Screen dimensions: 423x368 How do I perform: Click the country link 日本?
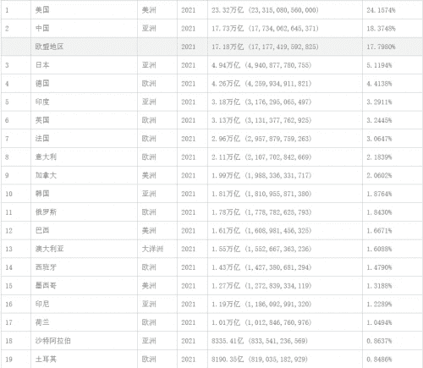point(42,65)
